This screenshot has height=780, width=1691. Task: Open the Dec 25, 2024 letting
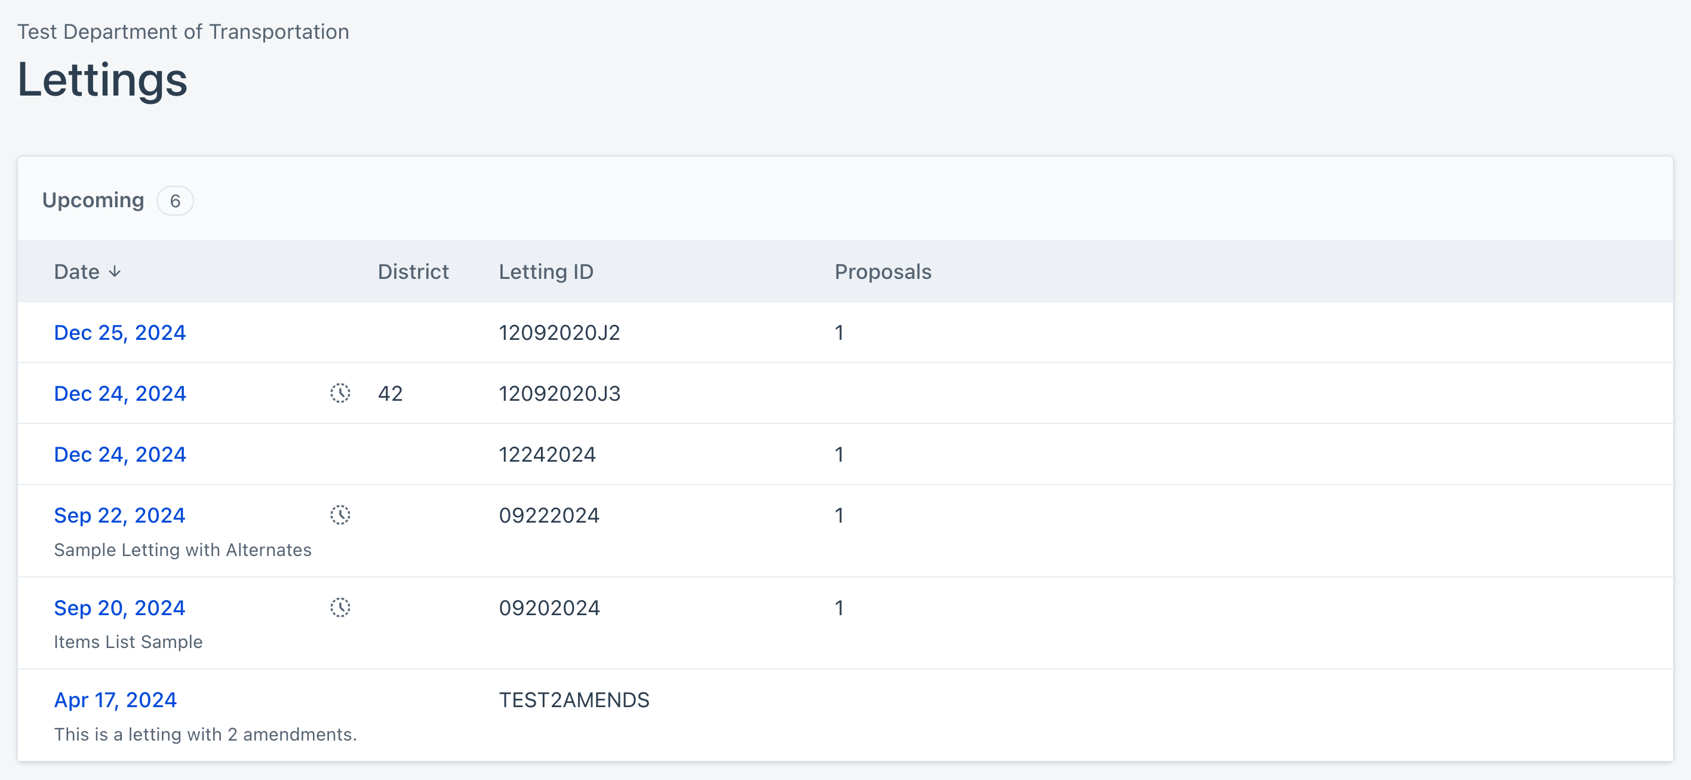pyautogui.click(x=120, y=333)
